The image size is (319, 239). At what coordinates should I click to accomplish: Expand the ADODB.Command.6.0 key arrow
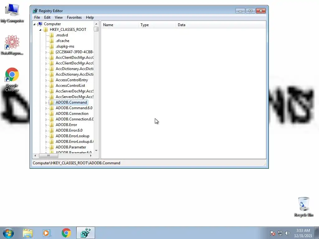click(46, 108)
